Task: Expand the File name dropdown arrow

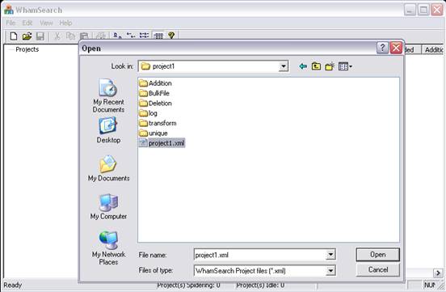Action: click(330, 255)
